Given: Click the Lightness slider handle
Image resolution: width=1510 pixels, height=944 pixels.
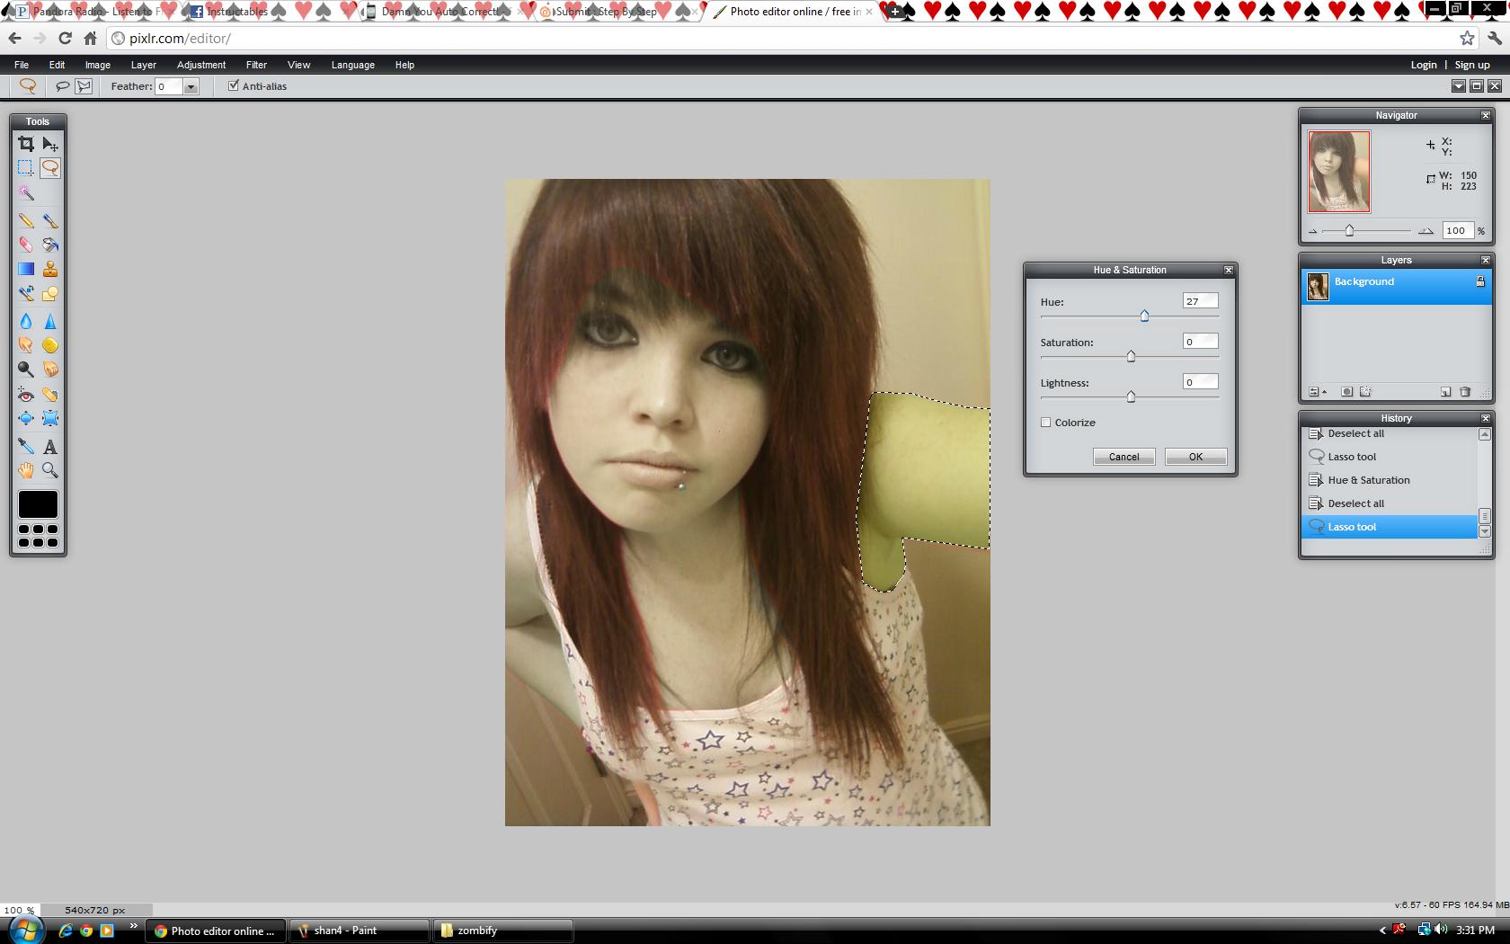Looking at the screenshot, I should coord(1131,396).
